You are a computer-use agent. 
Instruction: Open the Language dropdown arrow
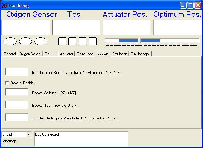29,135
